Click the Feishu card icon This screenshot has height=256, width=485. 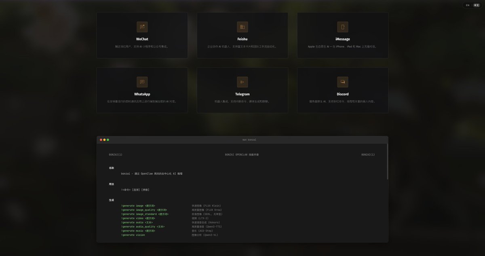tap(242, 27)
